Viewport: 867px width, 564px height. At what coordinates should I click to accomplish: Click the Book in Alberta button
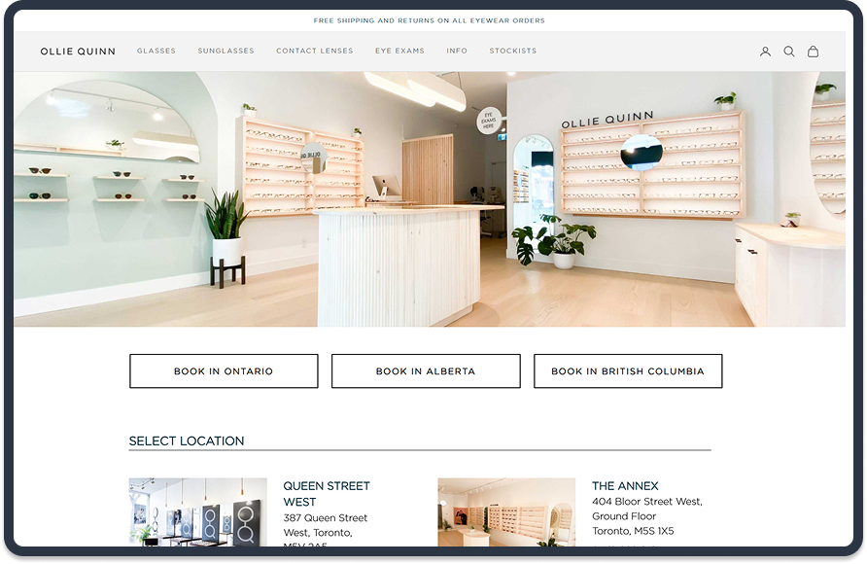[x=426, y=371]
